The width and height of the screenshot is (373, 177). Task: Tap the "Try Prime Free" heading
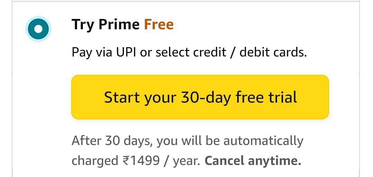coord(122,25)
